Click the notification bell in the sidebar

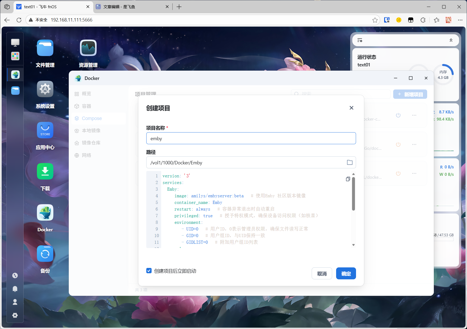click(x=15, y=289)
